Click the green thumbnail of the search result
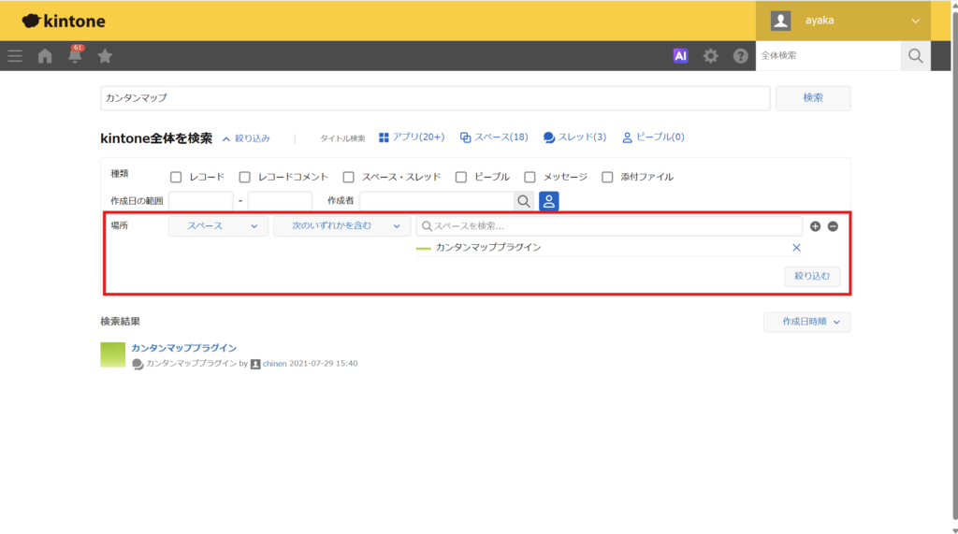 point(113,355)
